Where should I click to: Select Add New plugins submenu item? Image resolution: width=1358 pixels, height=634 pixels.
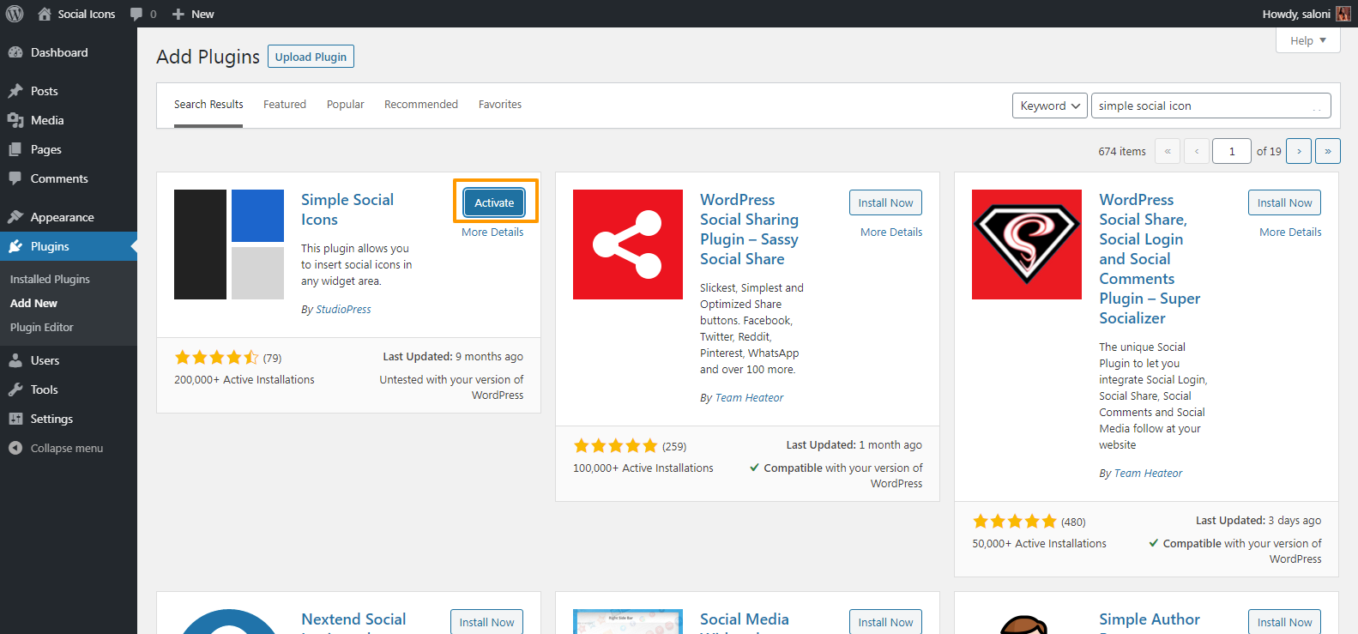[33, 303]
